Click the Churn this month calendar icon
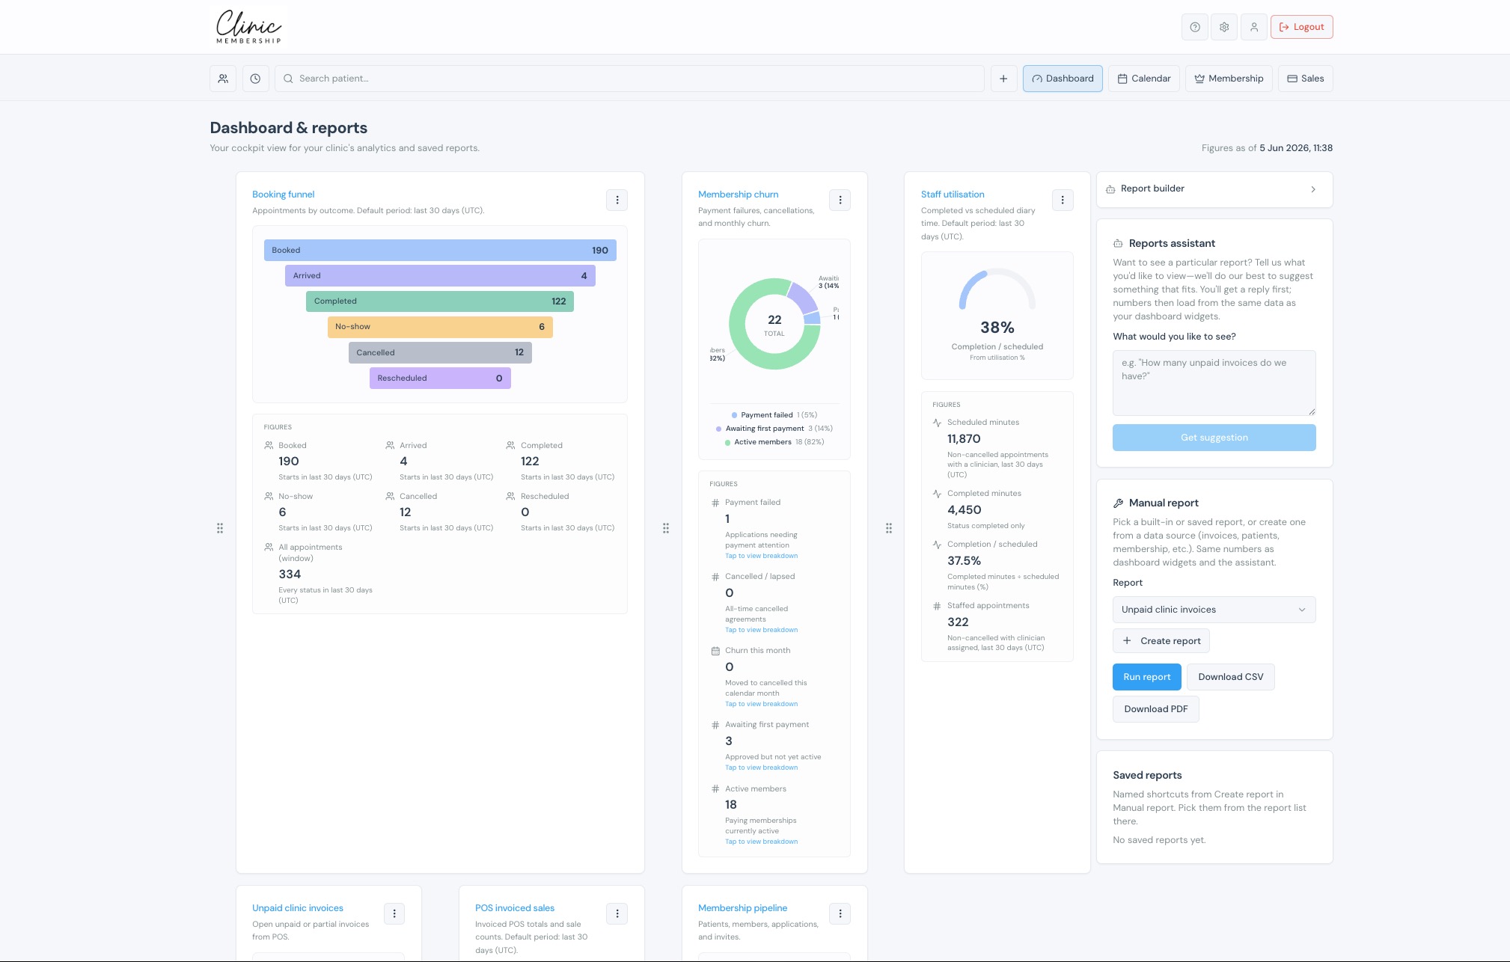 (715, 651)
